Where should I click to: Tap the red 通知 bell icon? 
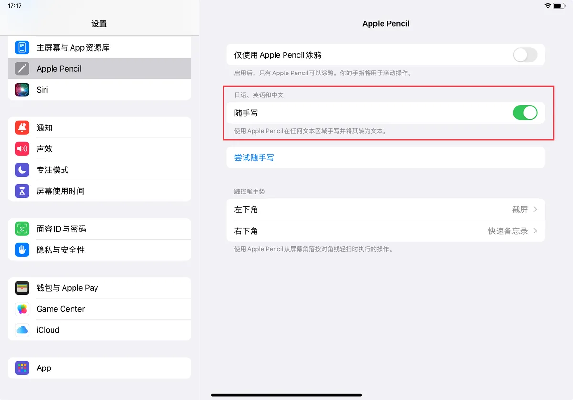22,127
